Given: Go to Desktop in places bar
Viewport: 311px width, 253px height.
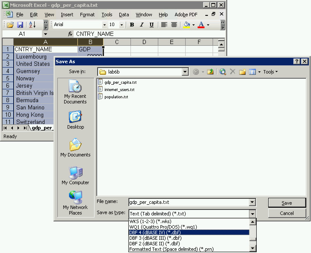Looking at the screenshot, I should pyautogui.click(x=75, y=120).
